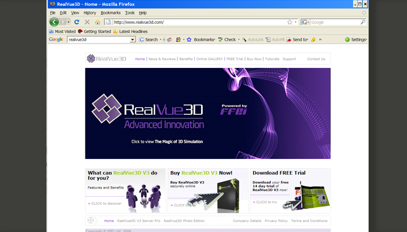
Task: Go back with the green Back arrow
Action: point(54,22)
